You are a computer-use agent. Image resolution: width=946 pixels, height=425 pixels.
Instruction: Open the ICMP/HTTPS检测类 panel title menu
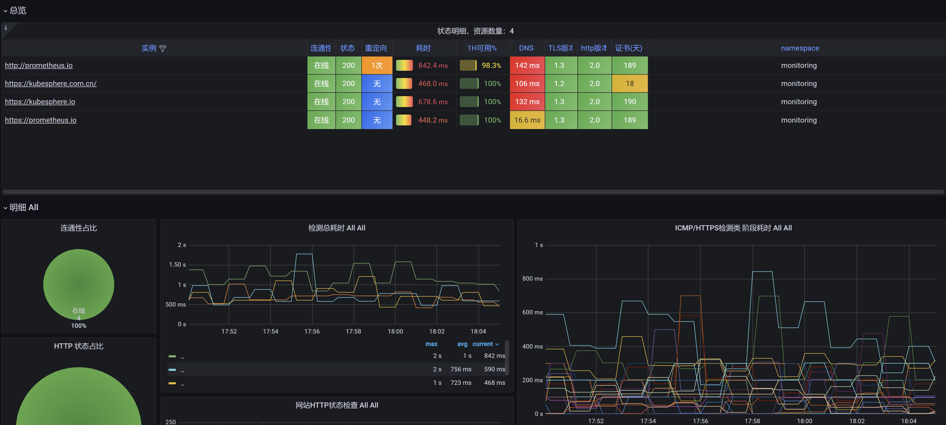pos(733,228)
